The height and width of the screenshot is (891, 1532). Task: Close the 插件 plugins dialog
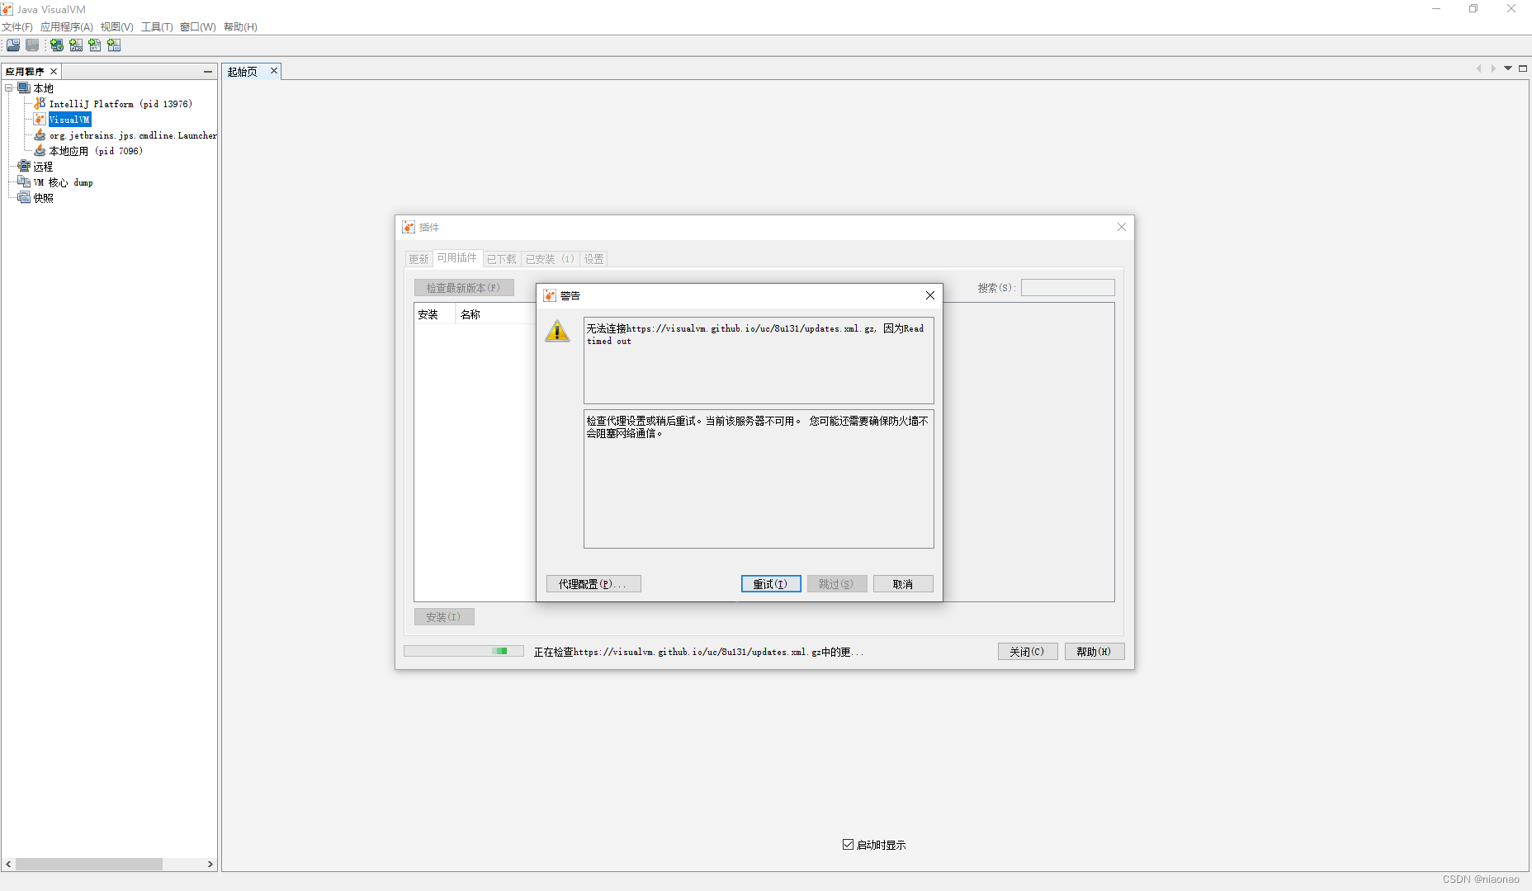[1122, 227]
